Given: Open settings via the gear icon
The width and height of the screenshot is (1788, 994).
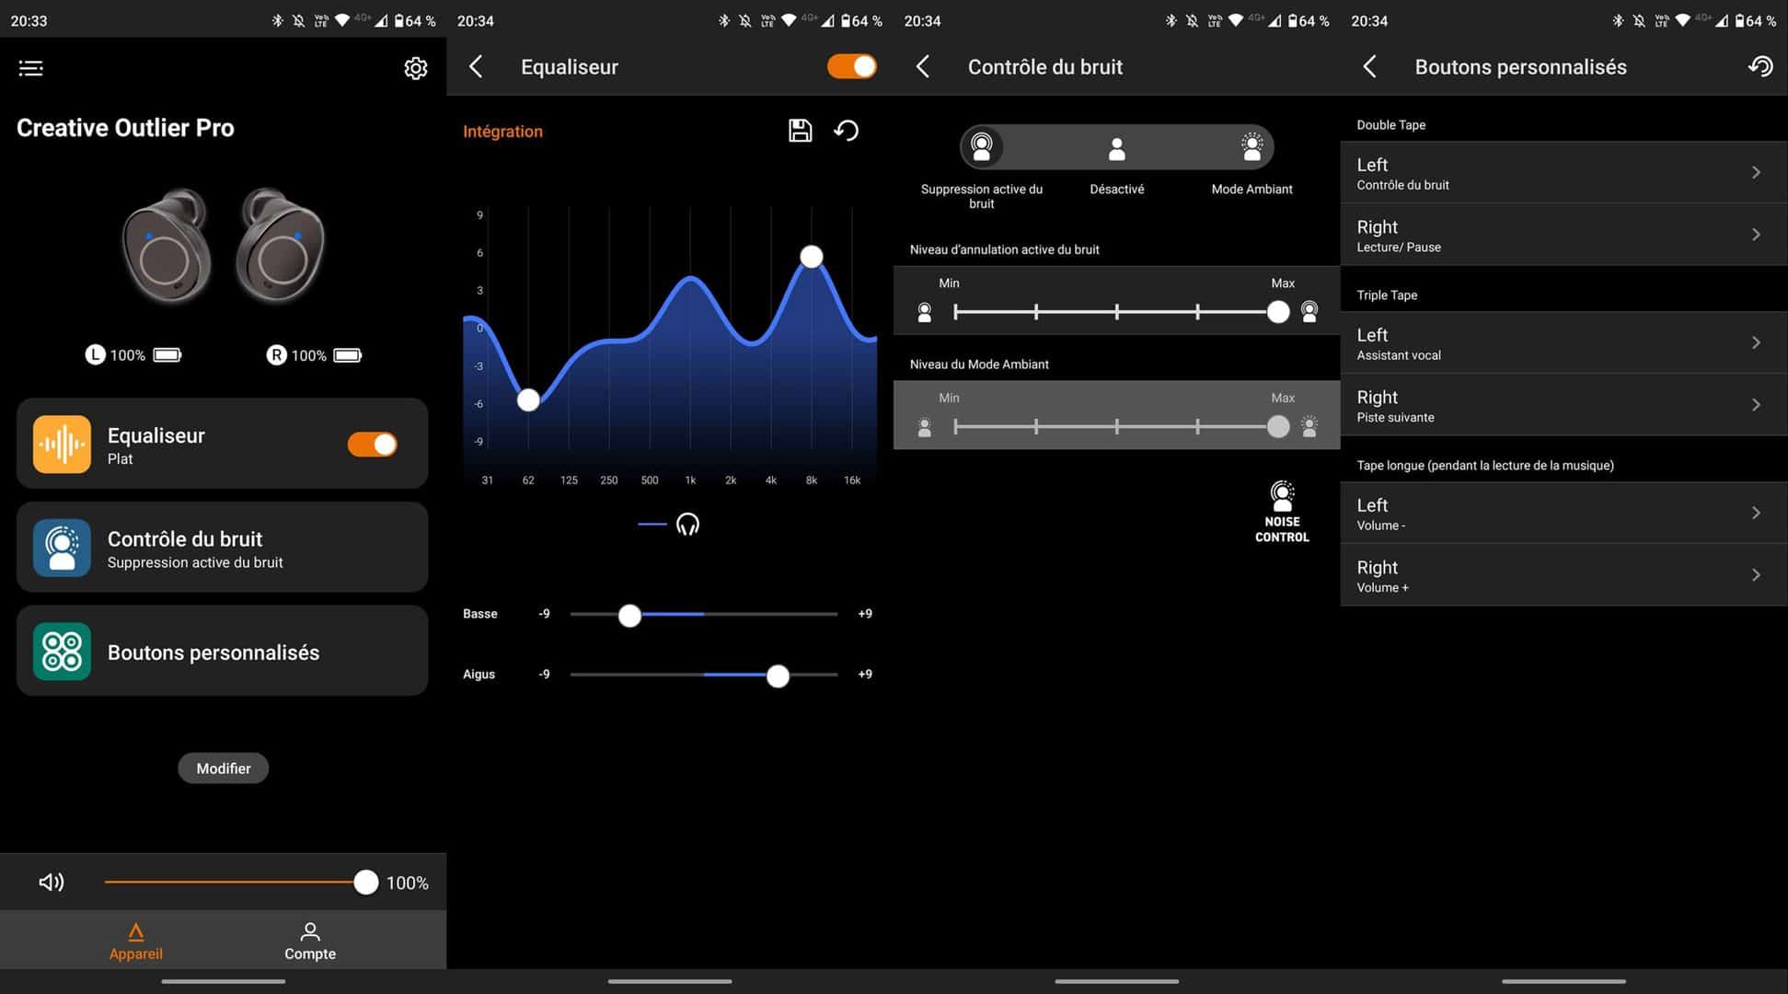Looking at the screenshot, I should 416,68.
